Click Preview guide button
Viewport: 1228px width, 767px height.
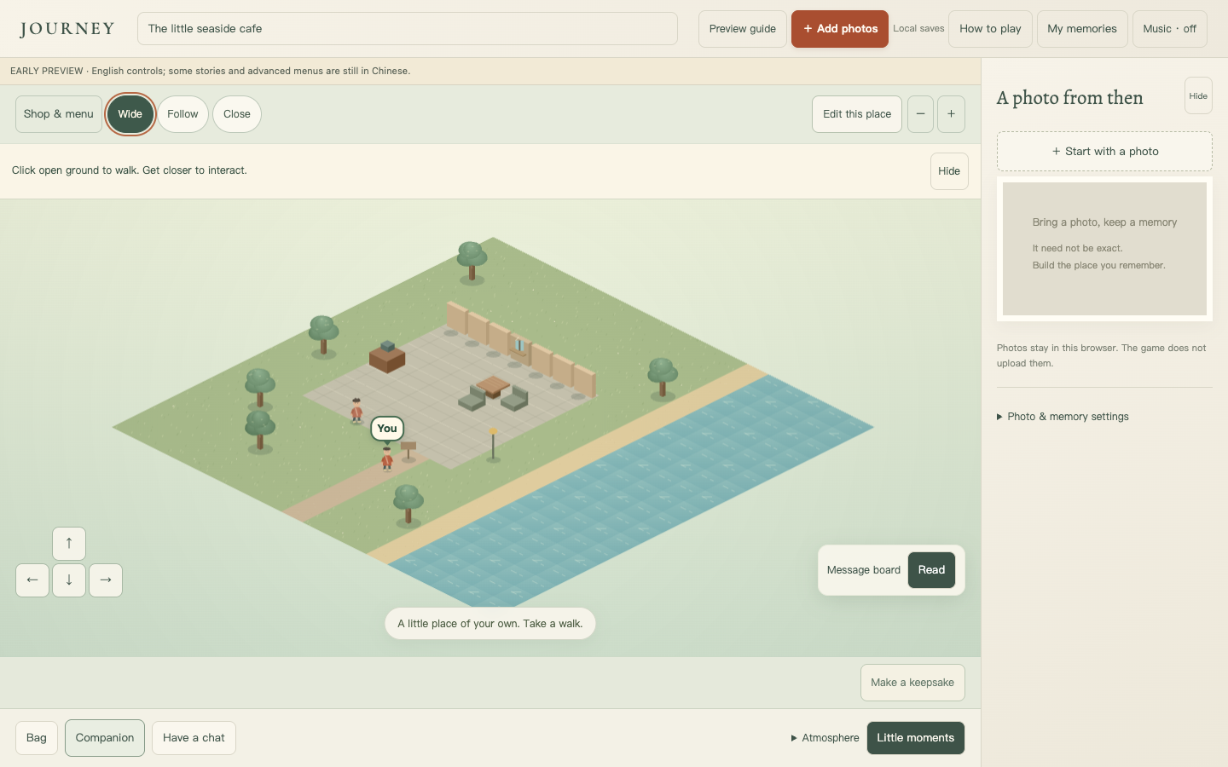click(x=743, y=29)
